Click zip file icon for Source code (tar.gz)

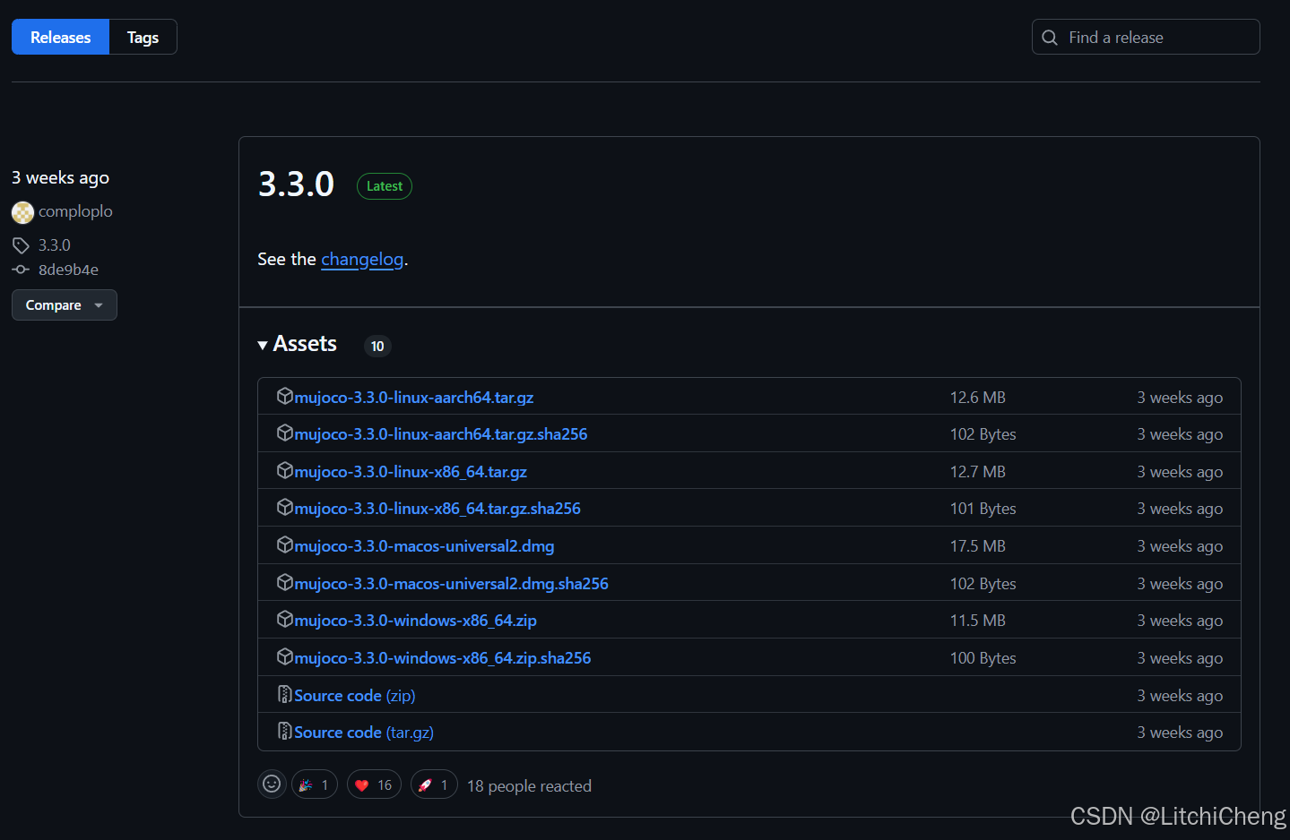point(285,732)
